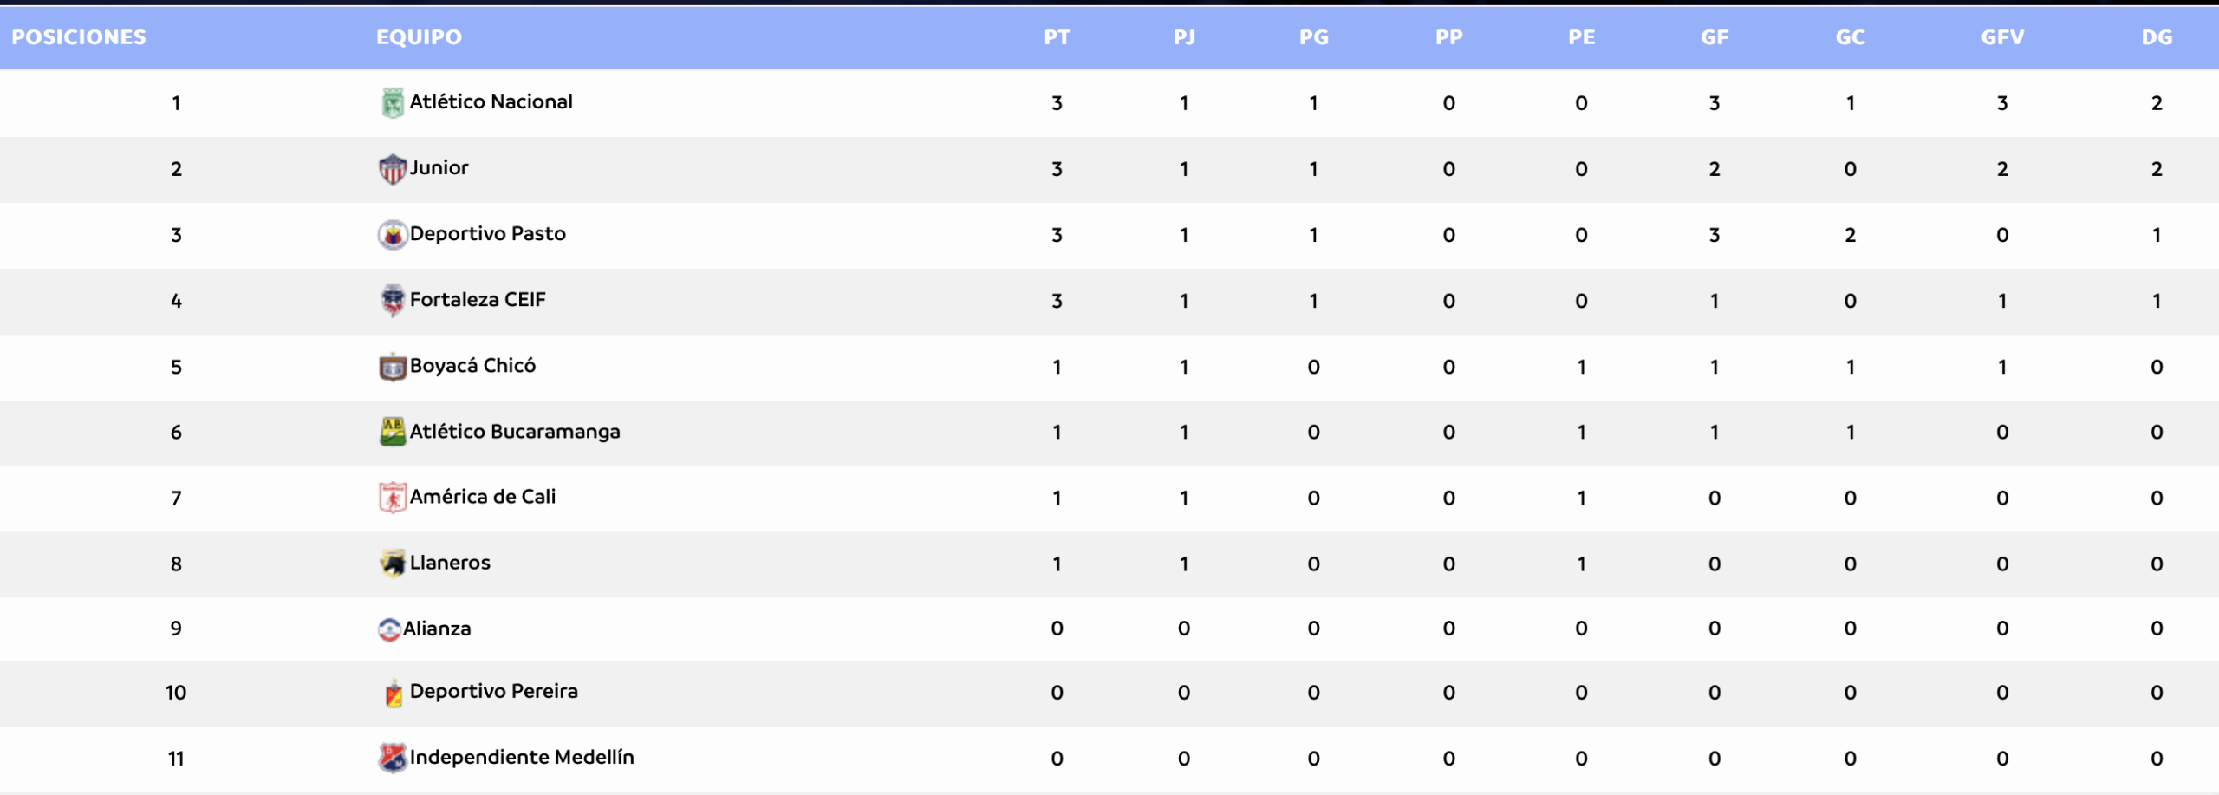
Task: Click the Boyacá Chicó crest icon
Action: (x=393, y=367)
